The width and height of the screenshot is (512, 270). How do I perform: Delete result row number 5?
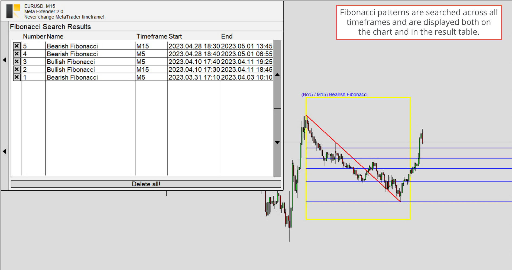point(17,46)
